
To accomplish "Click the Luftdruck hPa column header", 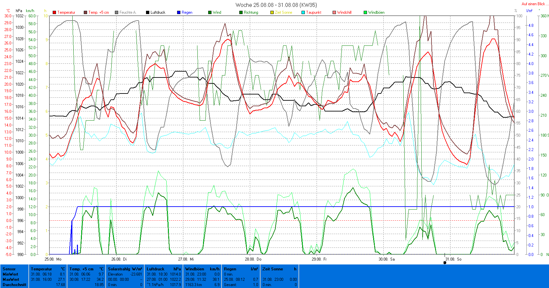I will pyautogui.click(x=164, y=269).
